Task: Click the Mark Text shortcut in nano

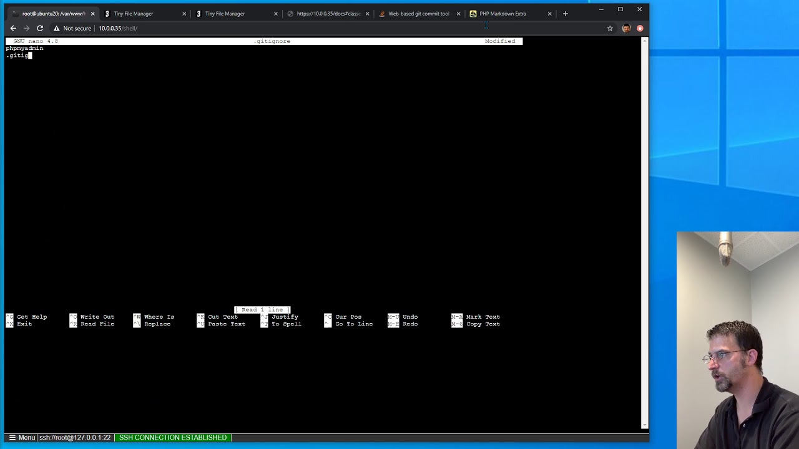Action: point(476,317)
